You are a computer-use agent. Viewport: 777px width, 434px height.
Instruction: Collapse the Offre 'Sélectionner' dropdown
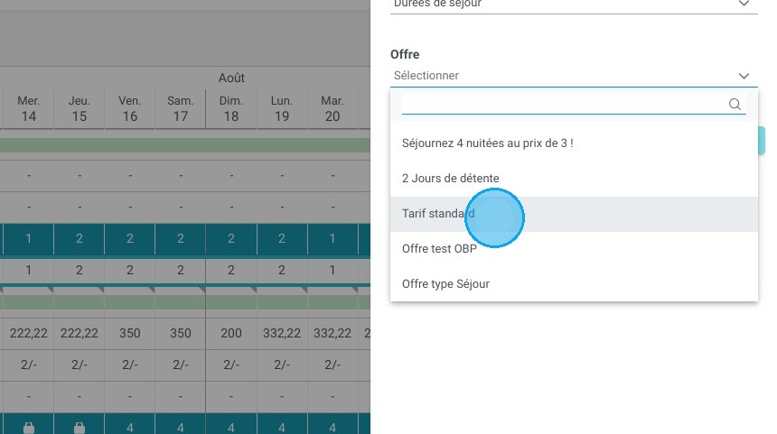pos(574,76)
